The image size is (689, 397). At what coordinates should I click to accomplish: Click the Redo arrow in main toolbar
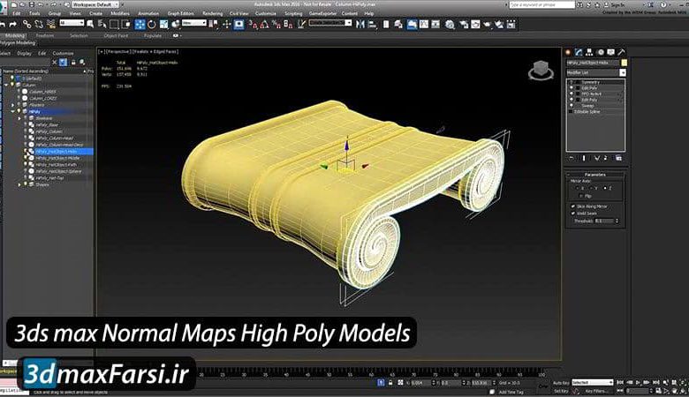12,24
